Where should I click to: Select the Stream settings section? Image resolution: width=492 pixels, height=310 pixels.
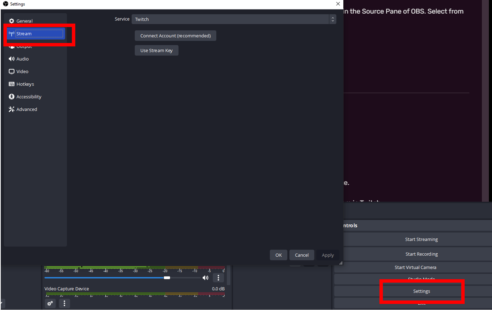click(35, 33)
